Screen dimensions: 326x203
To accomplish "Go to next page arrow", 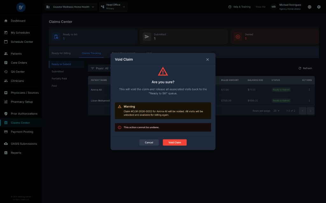I will pos(310,111).
